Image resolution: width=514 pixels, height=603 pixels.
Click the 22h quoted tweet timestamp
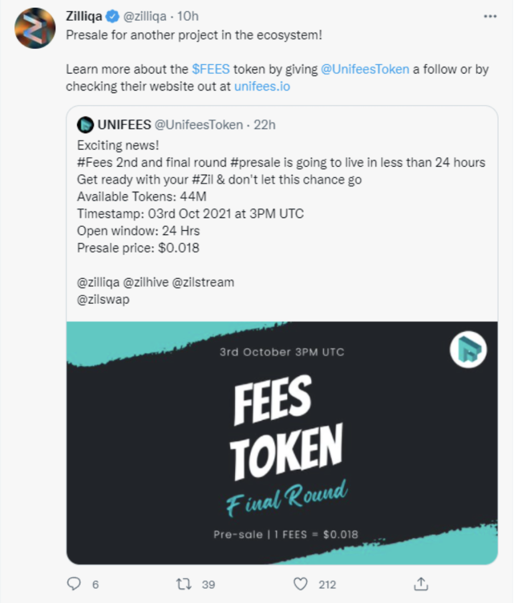pos(264,125)
